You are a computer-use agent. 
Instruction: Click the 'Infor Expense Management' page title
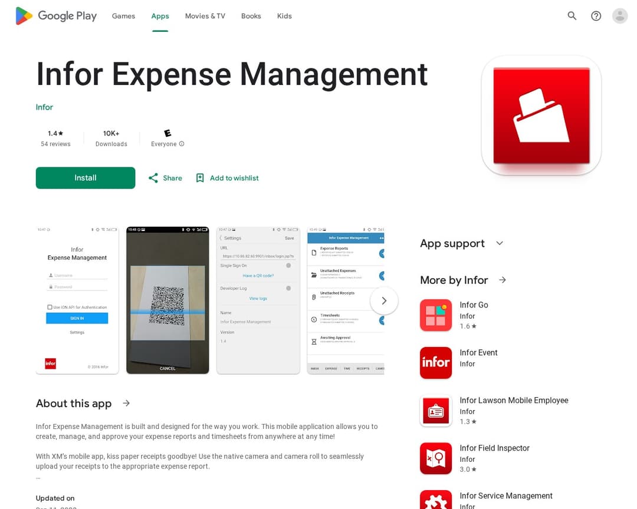coord(232,74)
